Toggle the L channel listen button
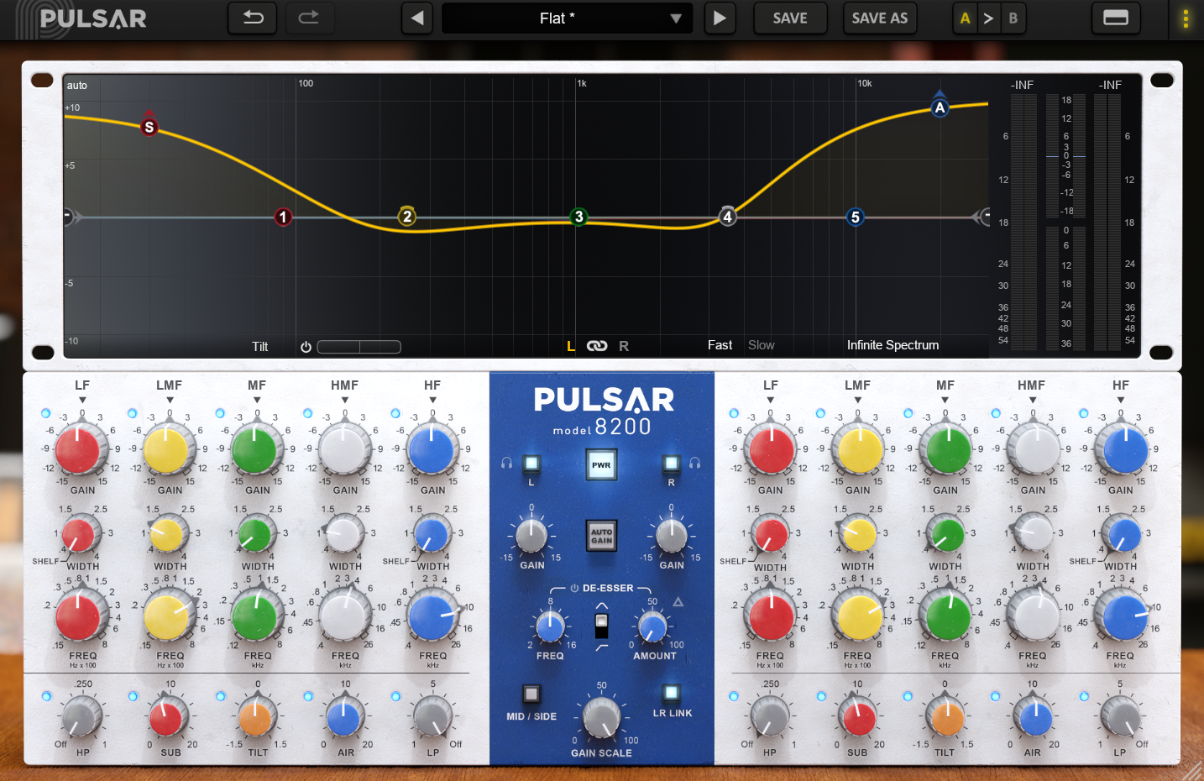 531,464
